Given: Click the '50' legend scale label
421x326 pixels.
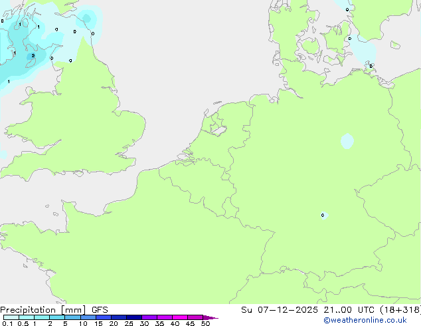Looking at the screenshot, I should tap(206, 323).
